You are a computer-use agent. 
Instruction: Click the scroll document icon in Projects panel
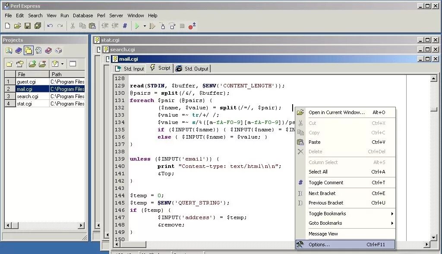point(38,50)
